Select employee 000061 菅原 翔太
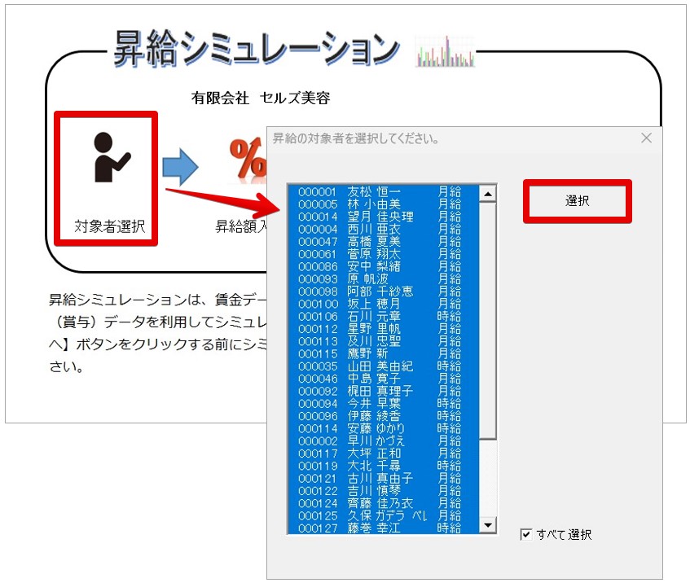690x583 pixels. 383,254
